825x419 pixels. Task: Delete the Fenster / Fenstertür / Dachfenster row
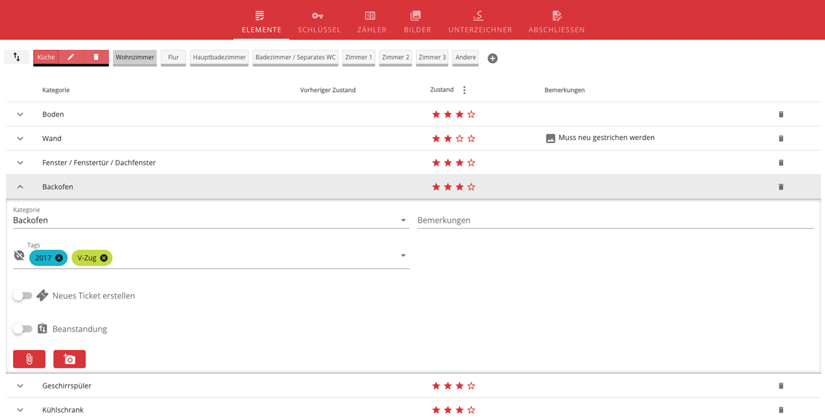tap(781, 163)
